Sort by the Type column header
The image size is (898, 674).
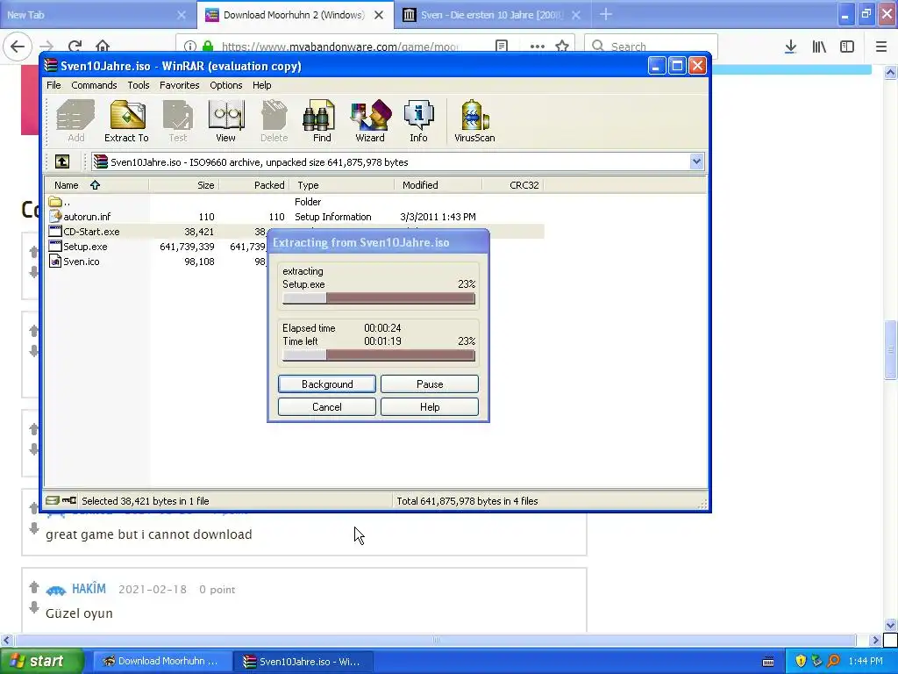tap(342, 185)
